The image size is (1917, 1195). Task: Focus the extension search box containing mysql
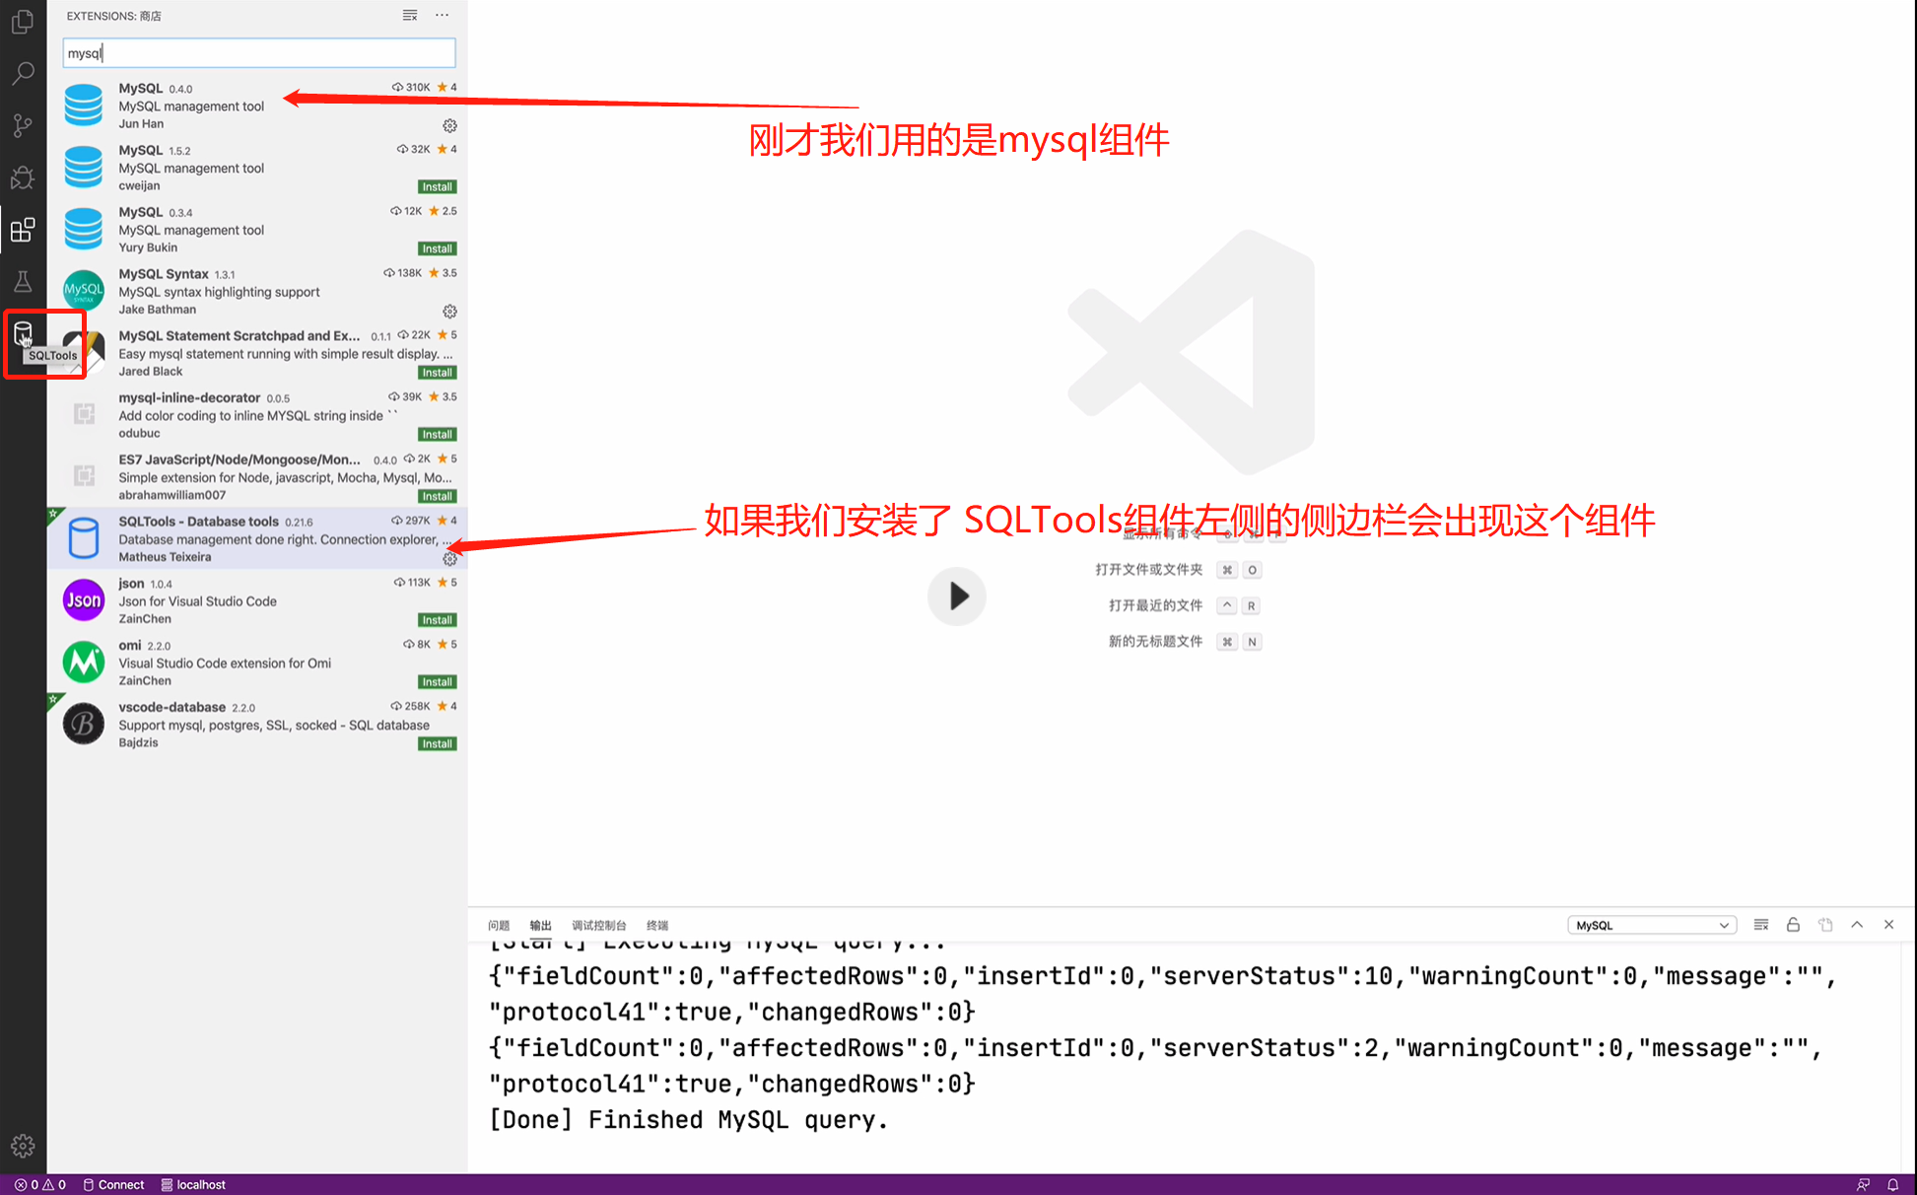coord(259,53)
